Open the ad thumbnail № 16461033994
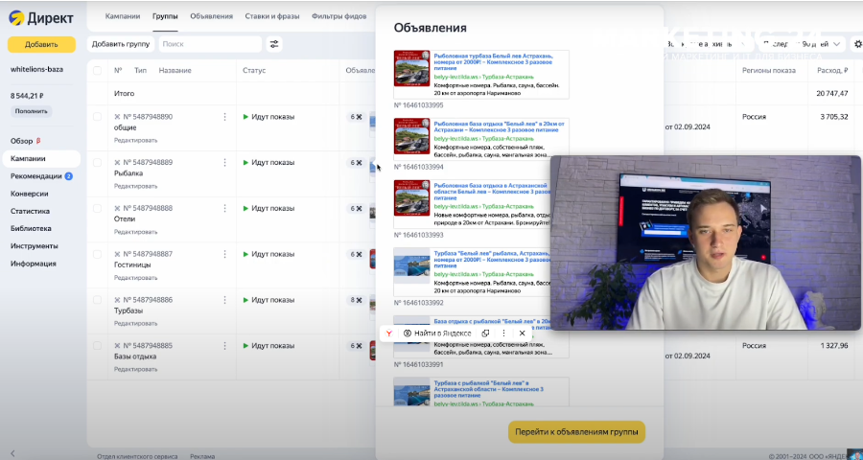 (x=411, y=136)
